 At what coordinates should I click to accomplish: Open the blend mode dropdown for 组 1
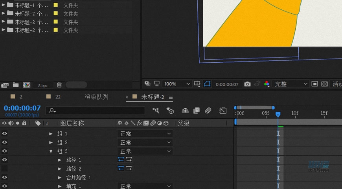tap(145, 134)
